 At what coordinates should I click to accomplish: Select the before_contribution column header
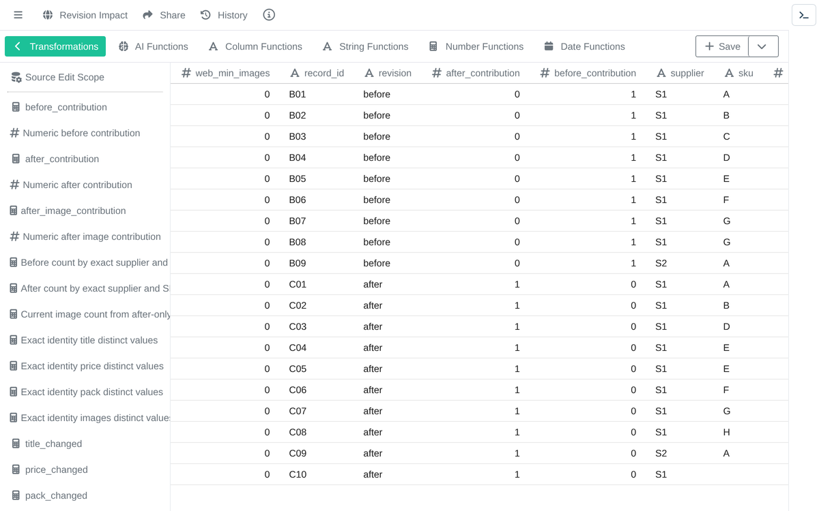(x=588, y=73)
